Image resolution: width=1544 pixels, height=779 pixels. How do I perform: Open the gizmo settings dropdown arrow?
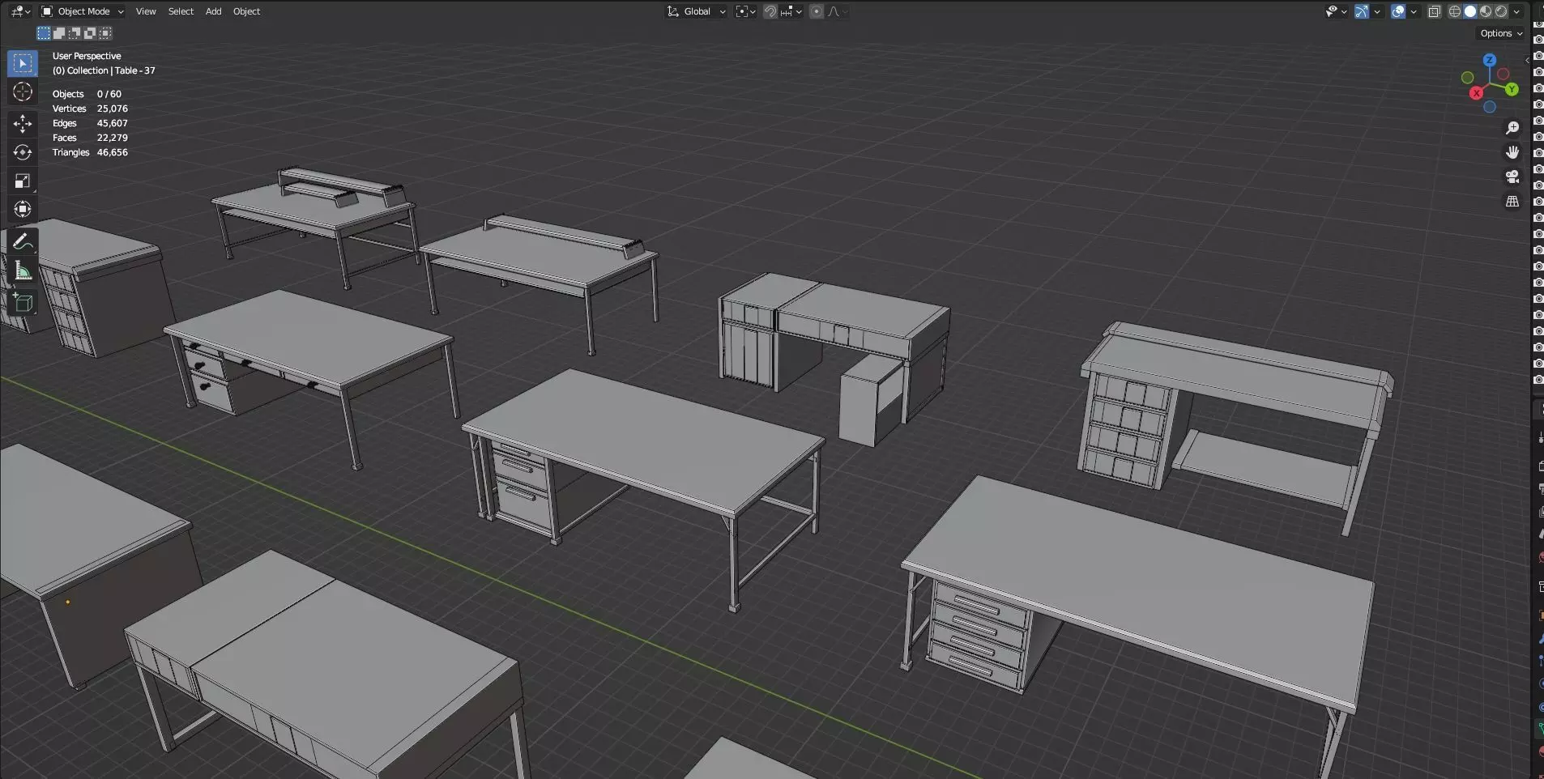coord(1377,11)
